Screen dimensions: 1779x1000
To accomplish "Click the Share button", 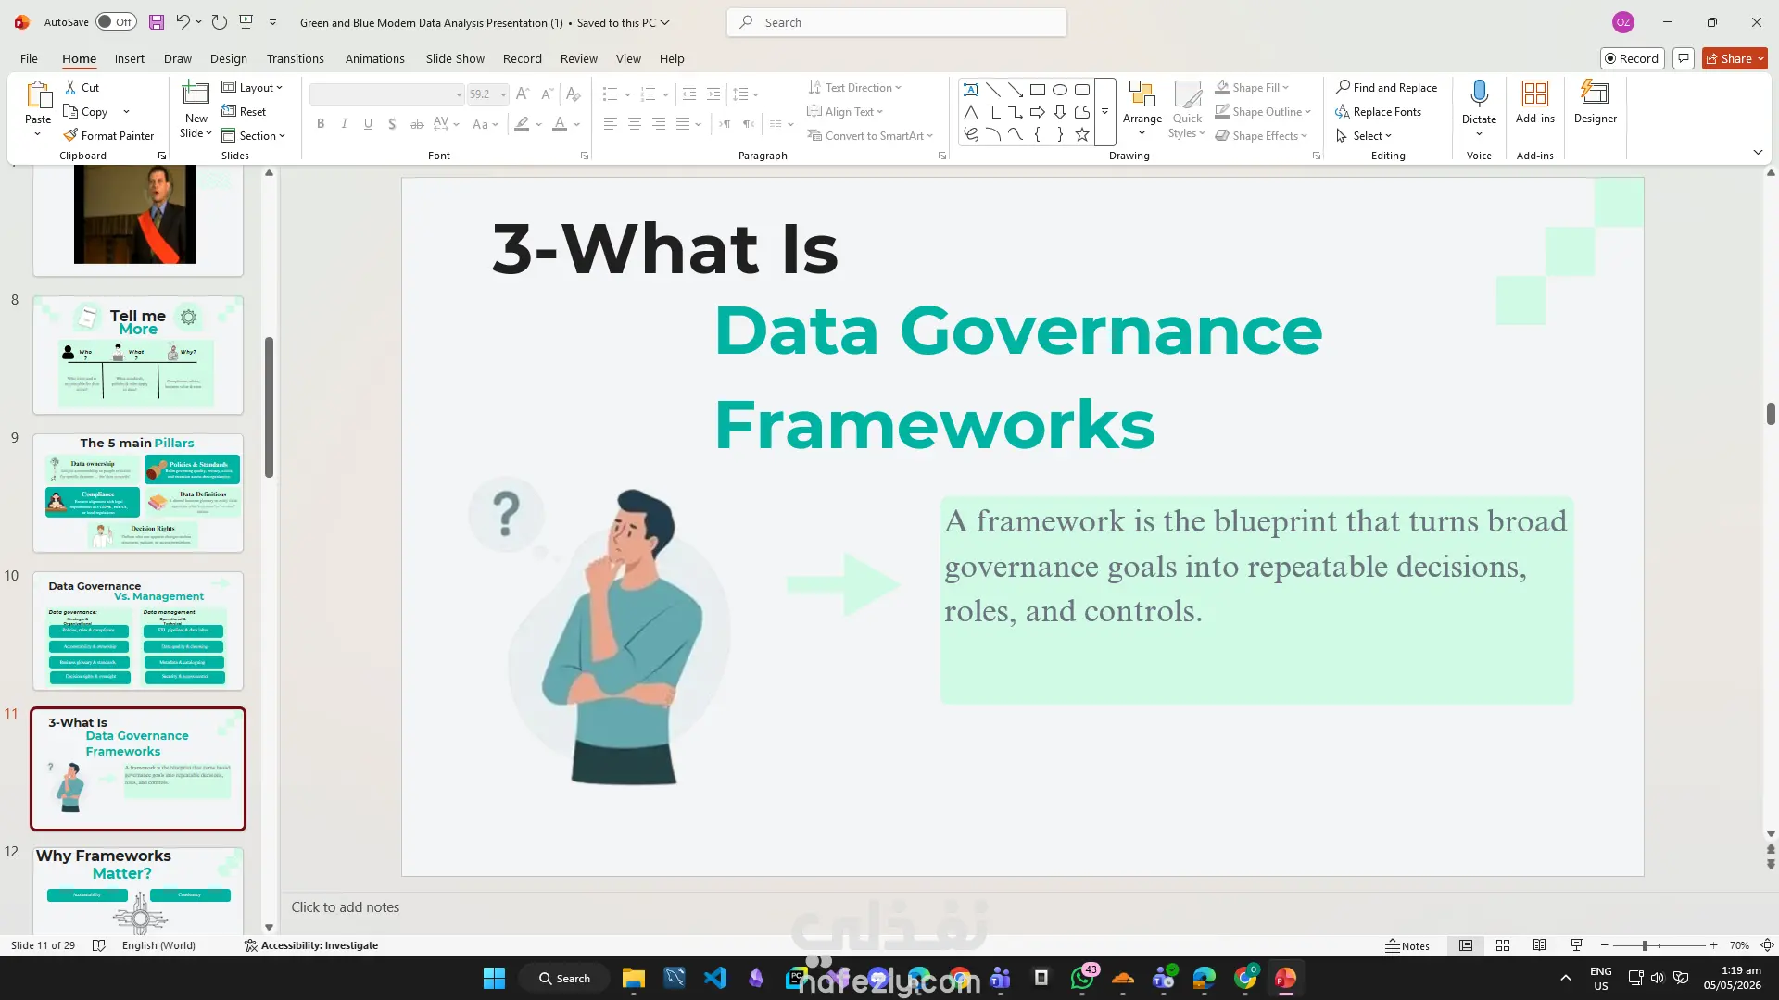I will click(x=1735, y=58).
